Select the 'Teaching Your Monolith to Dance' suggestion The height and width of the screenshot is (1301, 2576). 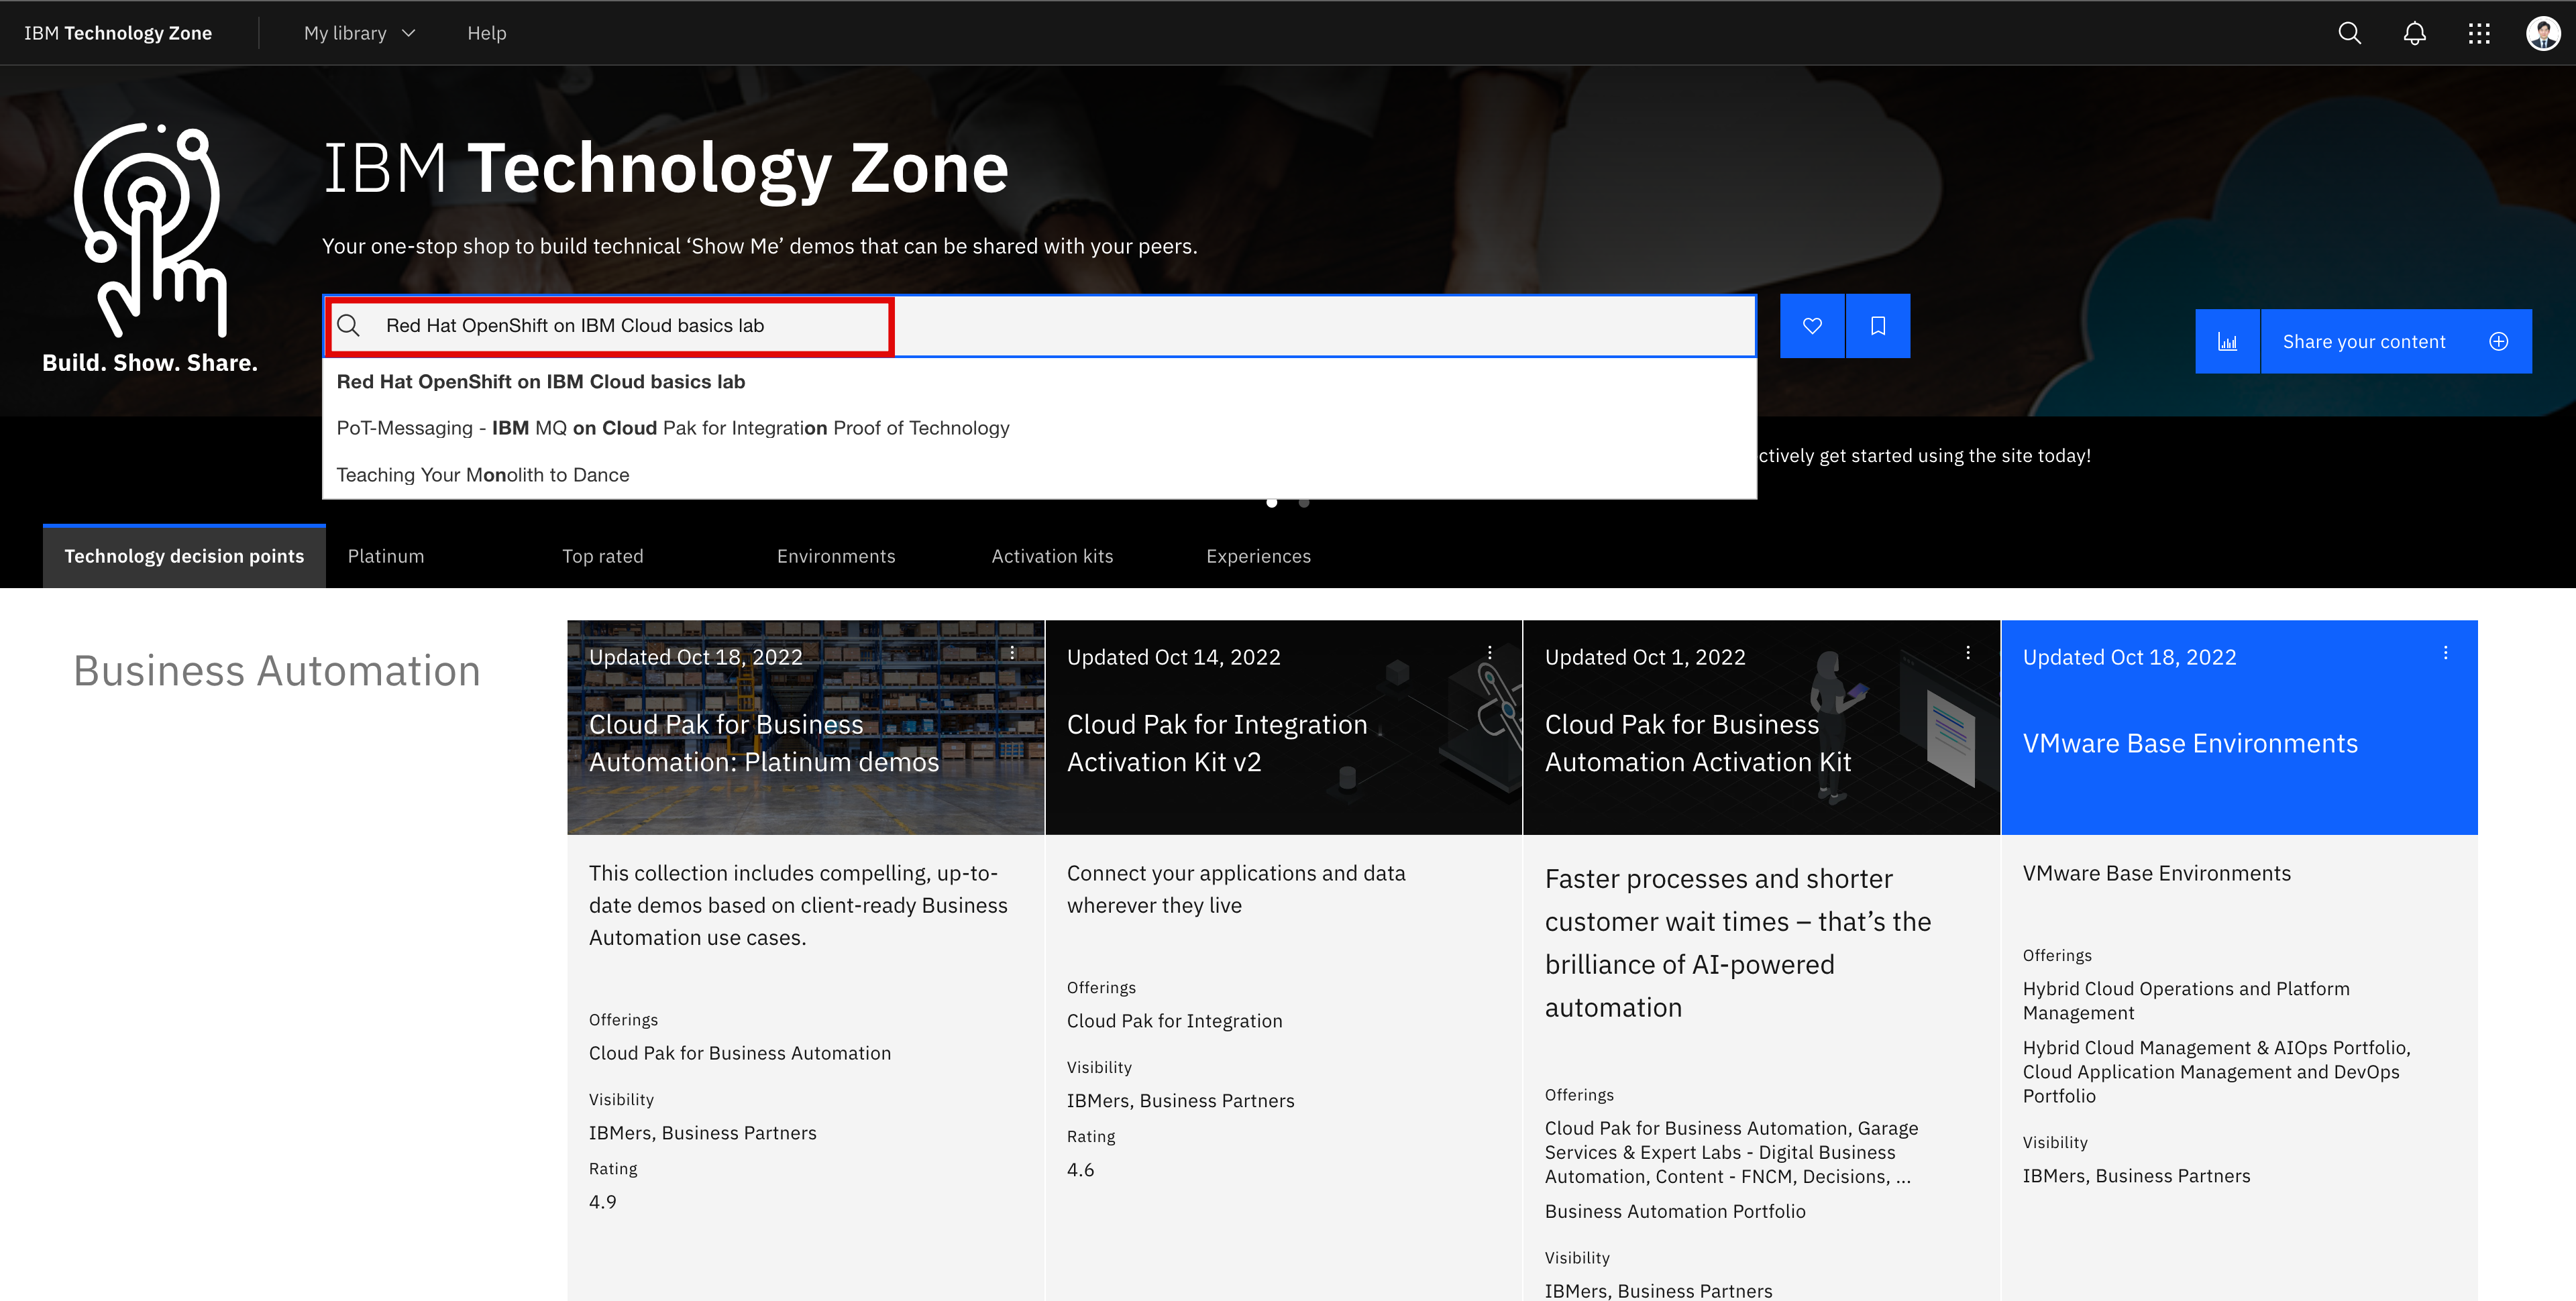coord(482,474)
